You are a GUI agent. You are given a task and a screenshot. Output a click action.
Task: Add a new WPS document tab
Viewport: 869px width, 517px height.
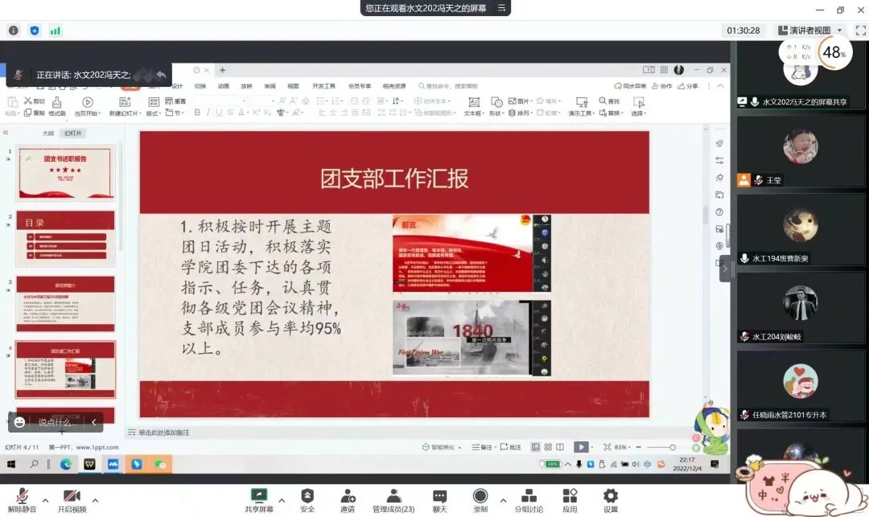pyautogui.click(x=222, y=70)
